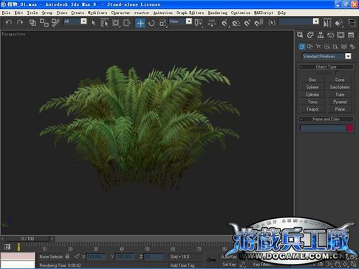Open the Utilities command panel tab

tap(351, 35)
